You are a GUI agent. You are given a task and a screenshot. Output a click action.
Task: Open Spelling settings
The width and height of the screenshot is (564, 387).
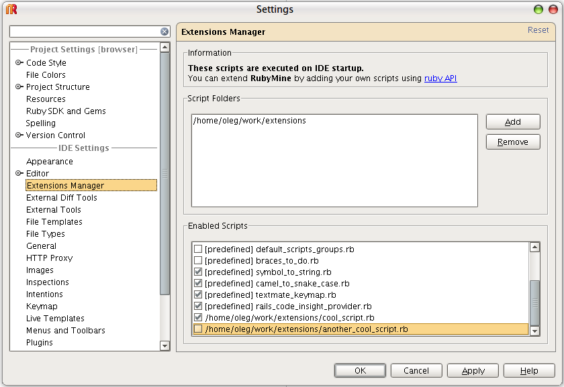click(41, 123)
